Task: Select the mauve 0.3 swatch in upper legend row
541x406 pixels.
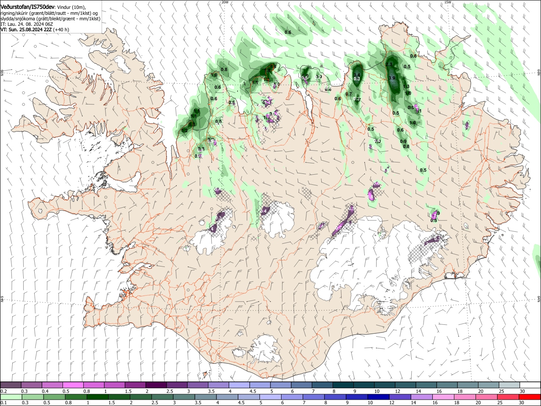Action: [x=31, y=385]
